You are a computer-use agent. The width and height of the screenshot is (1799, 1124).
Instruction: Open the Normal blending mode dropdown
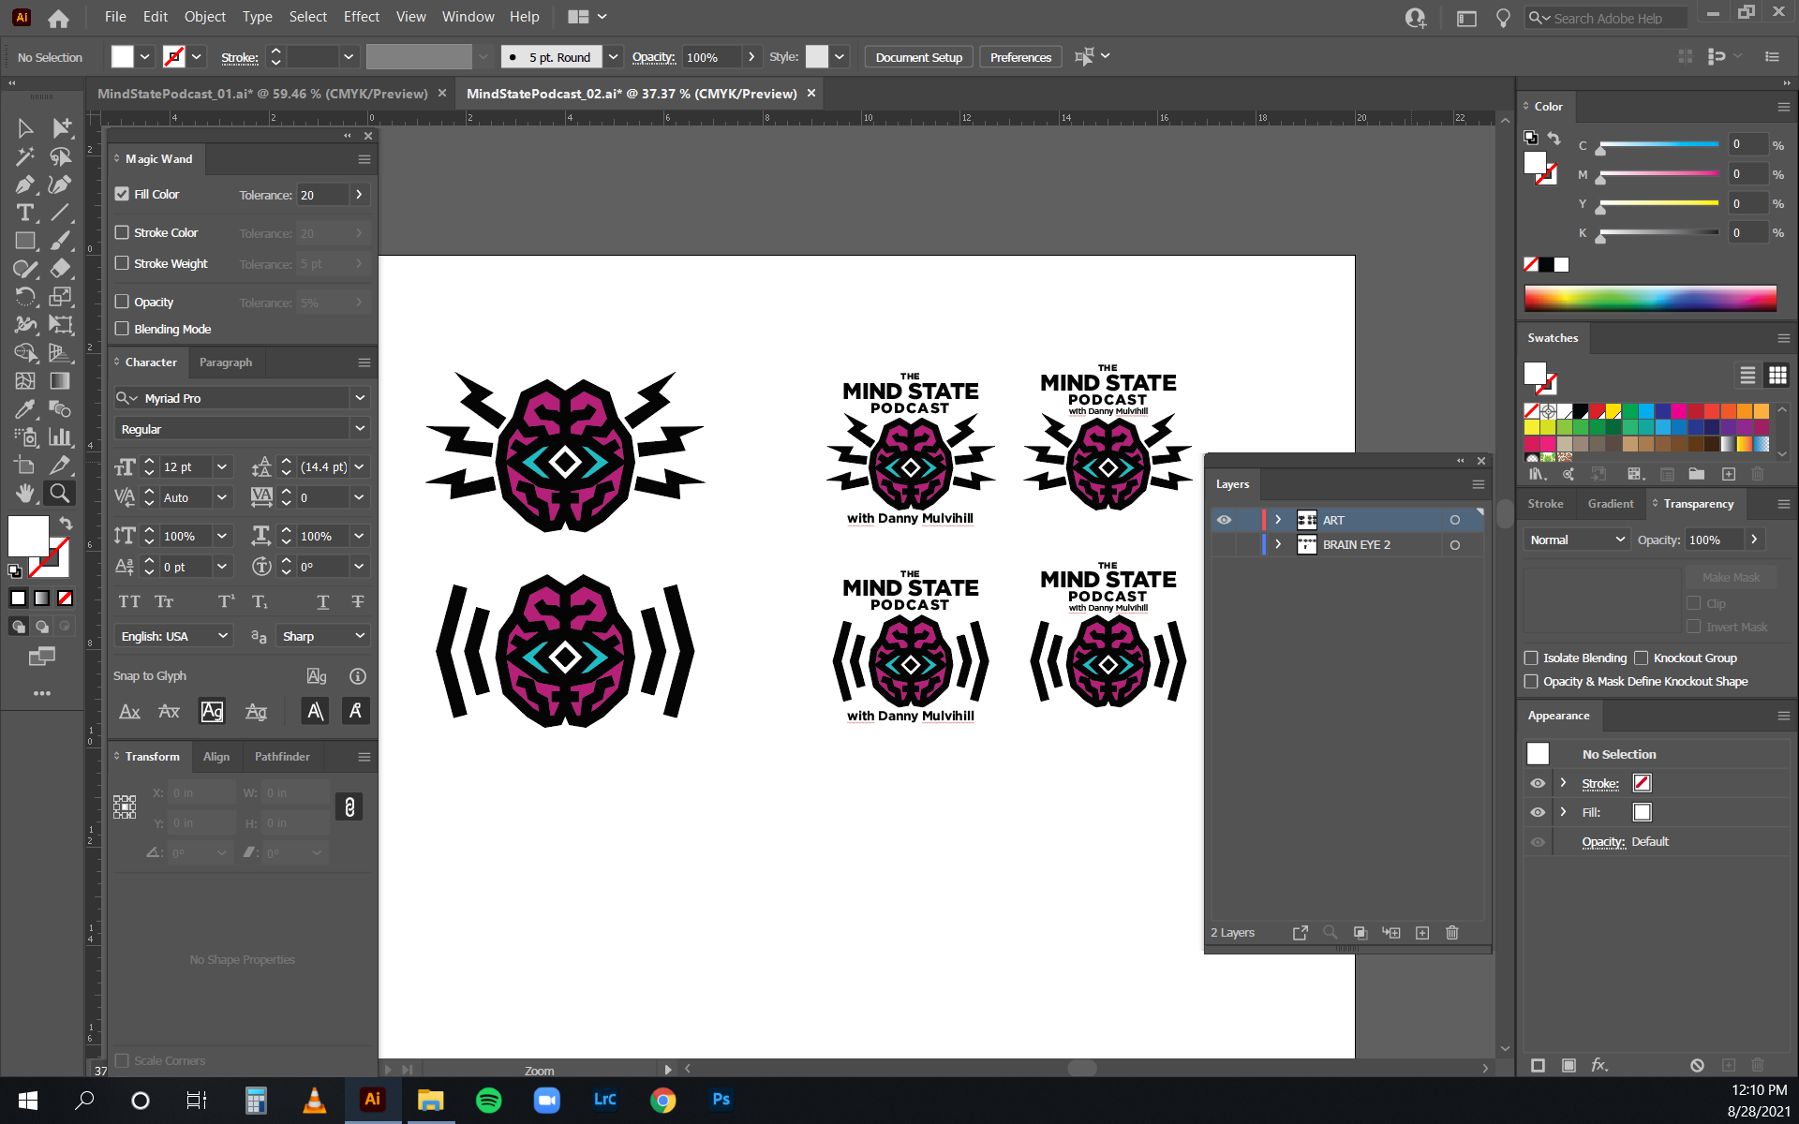pos(1576,540)
